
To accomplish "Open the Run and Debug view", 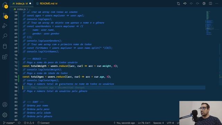I will pyautogui.click(x=5, y=26).
